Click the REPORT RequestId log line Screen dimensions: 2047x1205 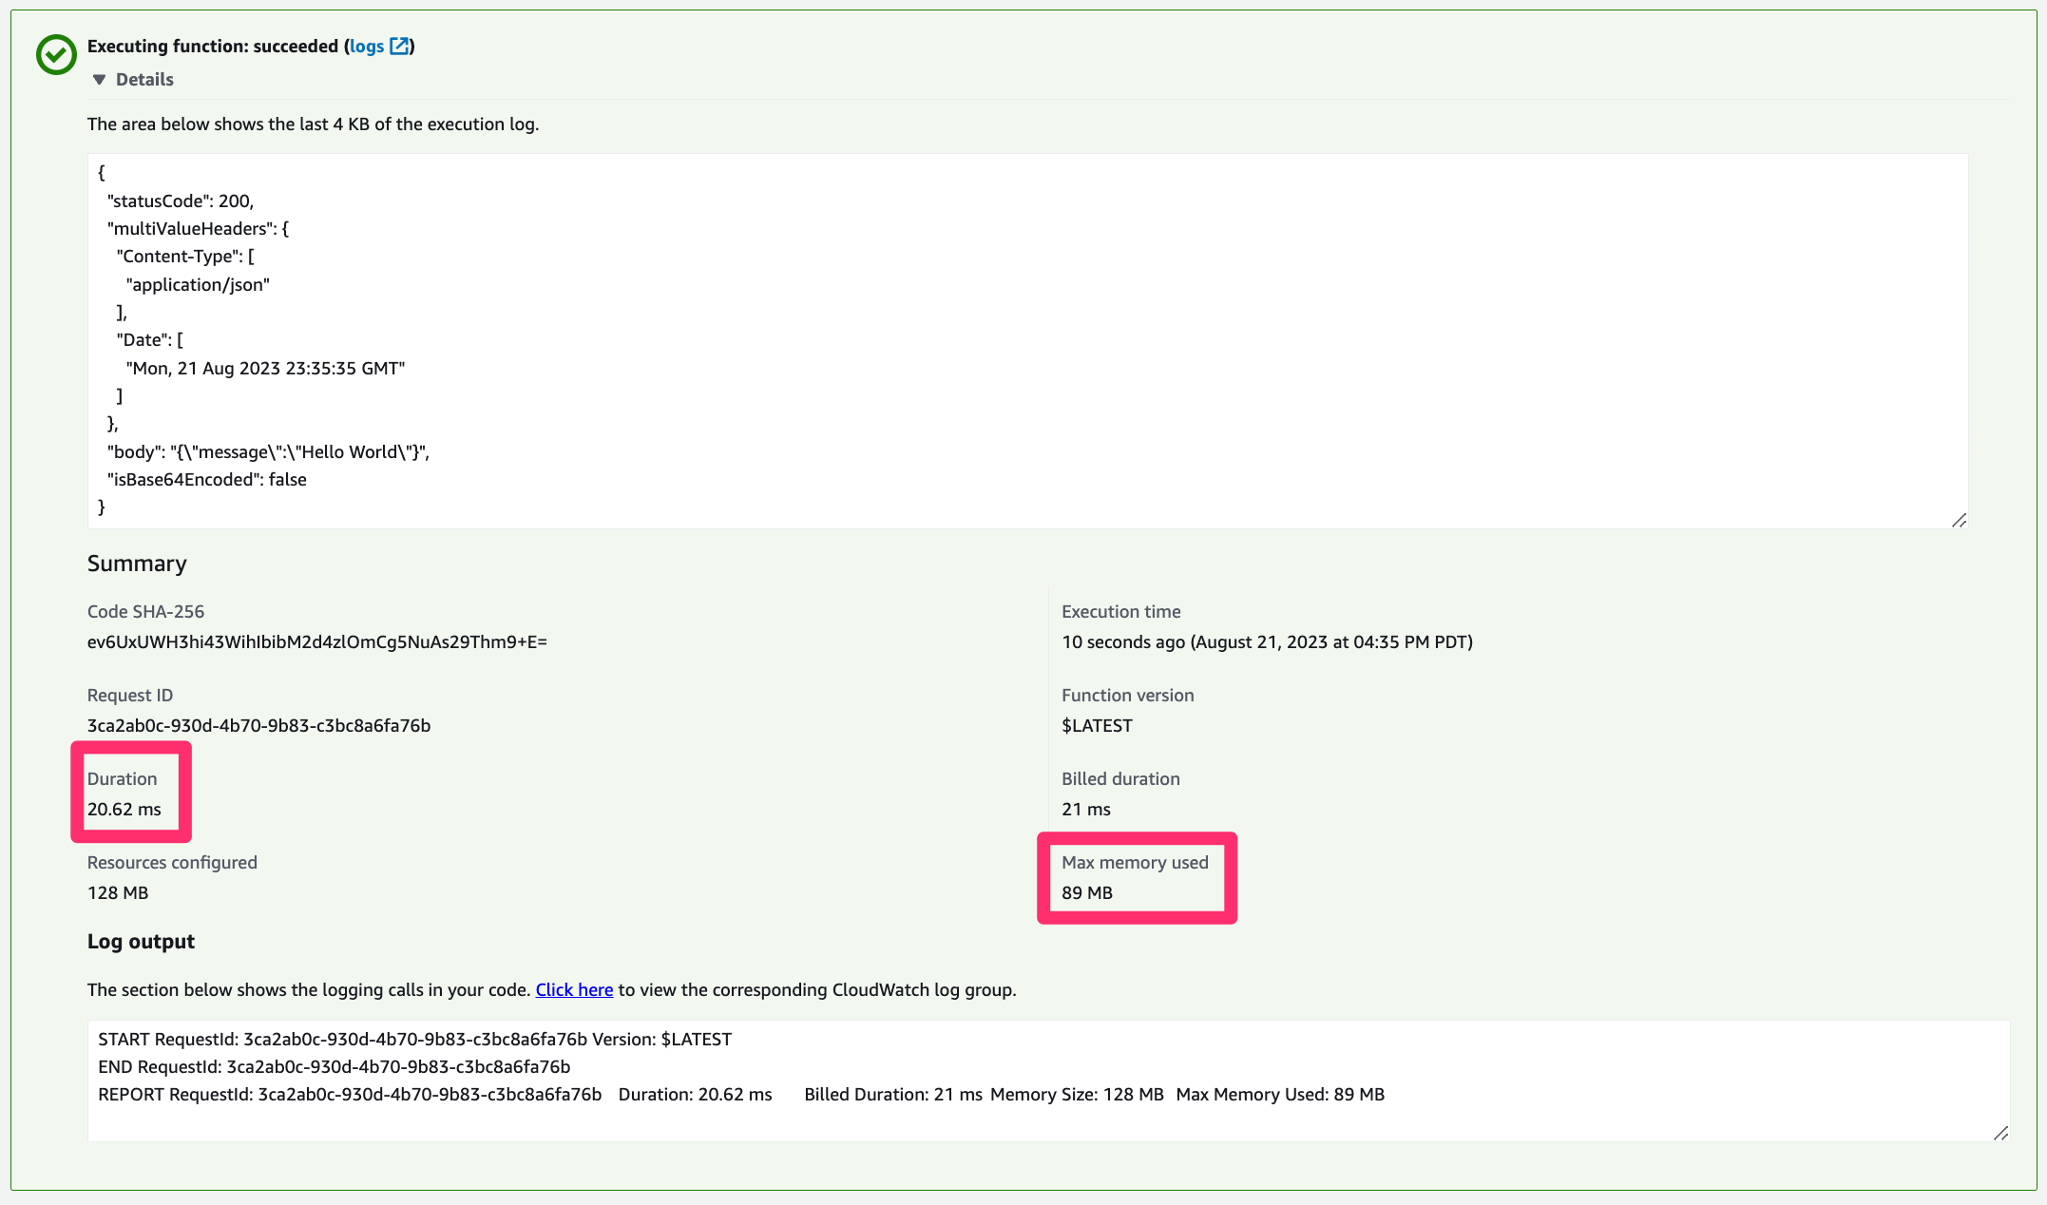741,1094
